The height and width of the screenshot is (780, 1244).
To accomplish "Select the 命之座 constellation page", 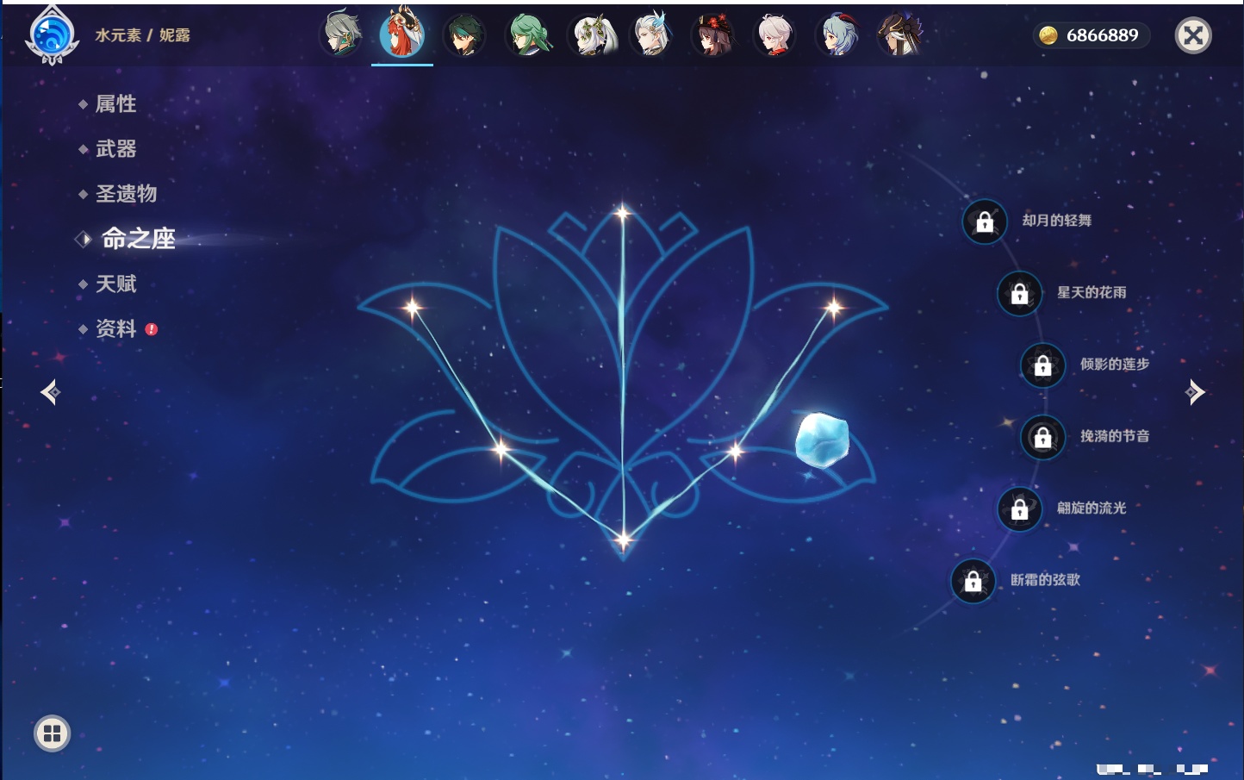I will point(138,239).
